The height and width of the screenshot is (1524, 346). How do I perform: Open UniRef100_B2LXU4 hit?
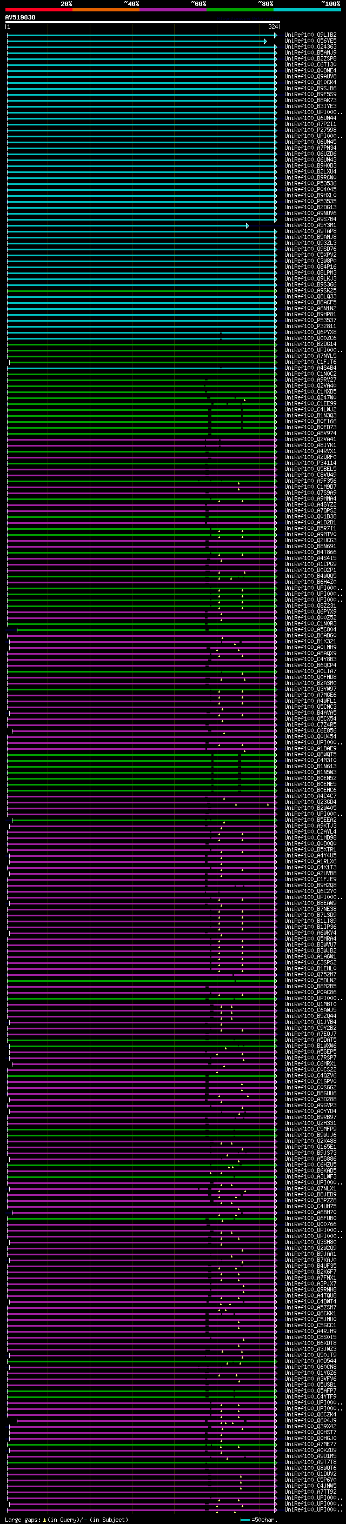coord(310,171)
